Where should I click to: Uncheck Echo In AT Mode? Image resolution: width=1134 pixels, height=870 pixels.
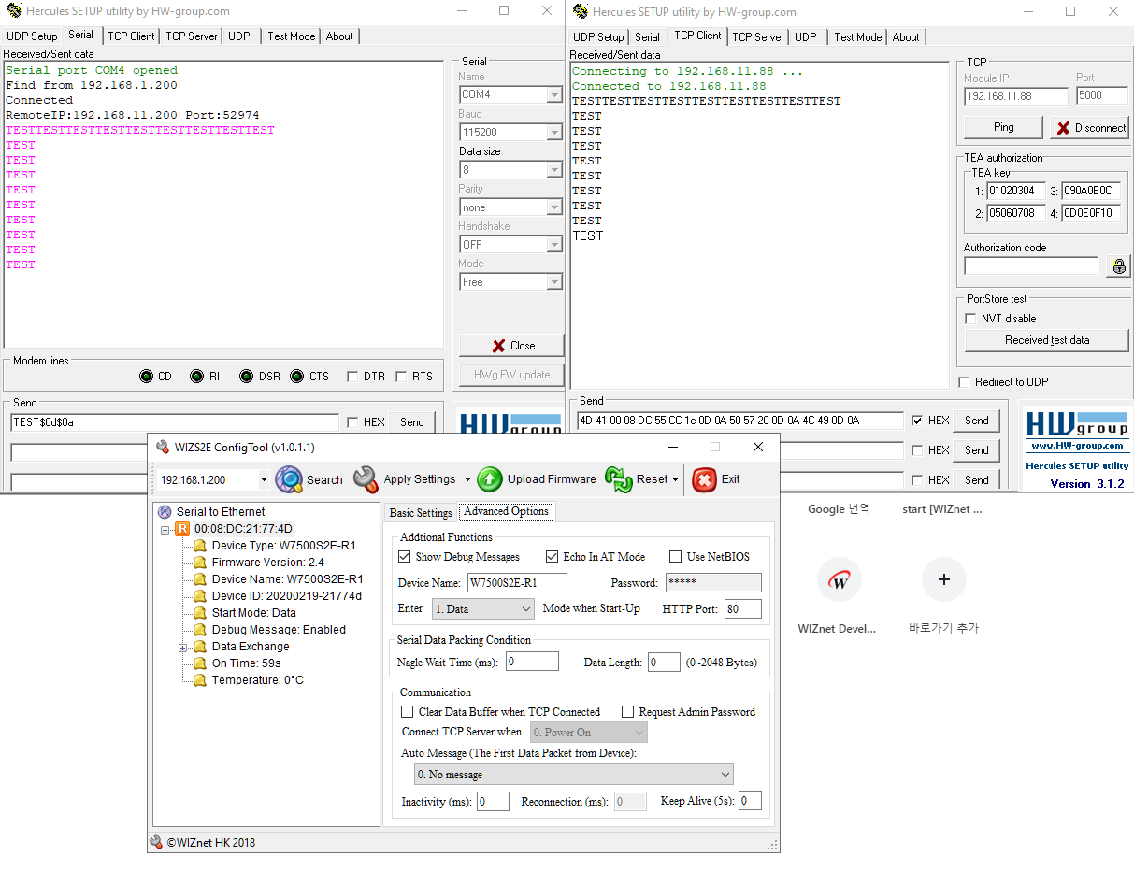pos(552,557)
